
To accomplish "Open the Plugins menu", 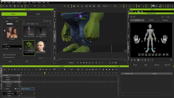I will tap(39, 2).
